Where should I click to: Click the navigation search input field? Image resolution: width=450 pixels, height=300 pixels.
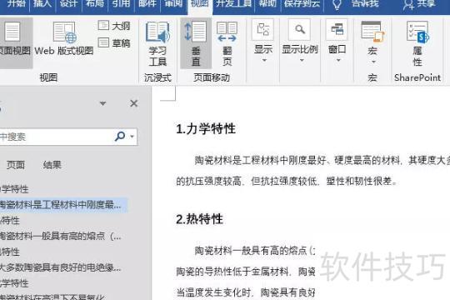[56, 137]
